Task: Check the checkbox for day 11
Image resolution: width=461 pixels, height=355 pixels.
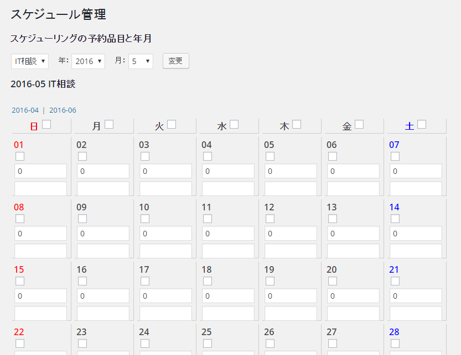Action: 208,219
